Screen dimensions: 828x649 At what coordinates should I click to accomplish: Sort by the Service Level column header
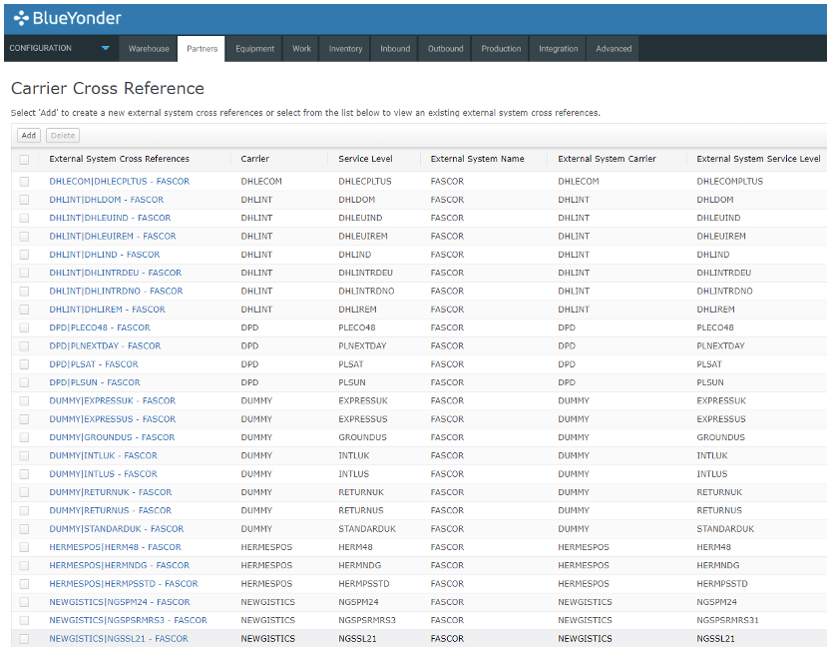tap(365, 159)
